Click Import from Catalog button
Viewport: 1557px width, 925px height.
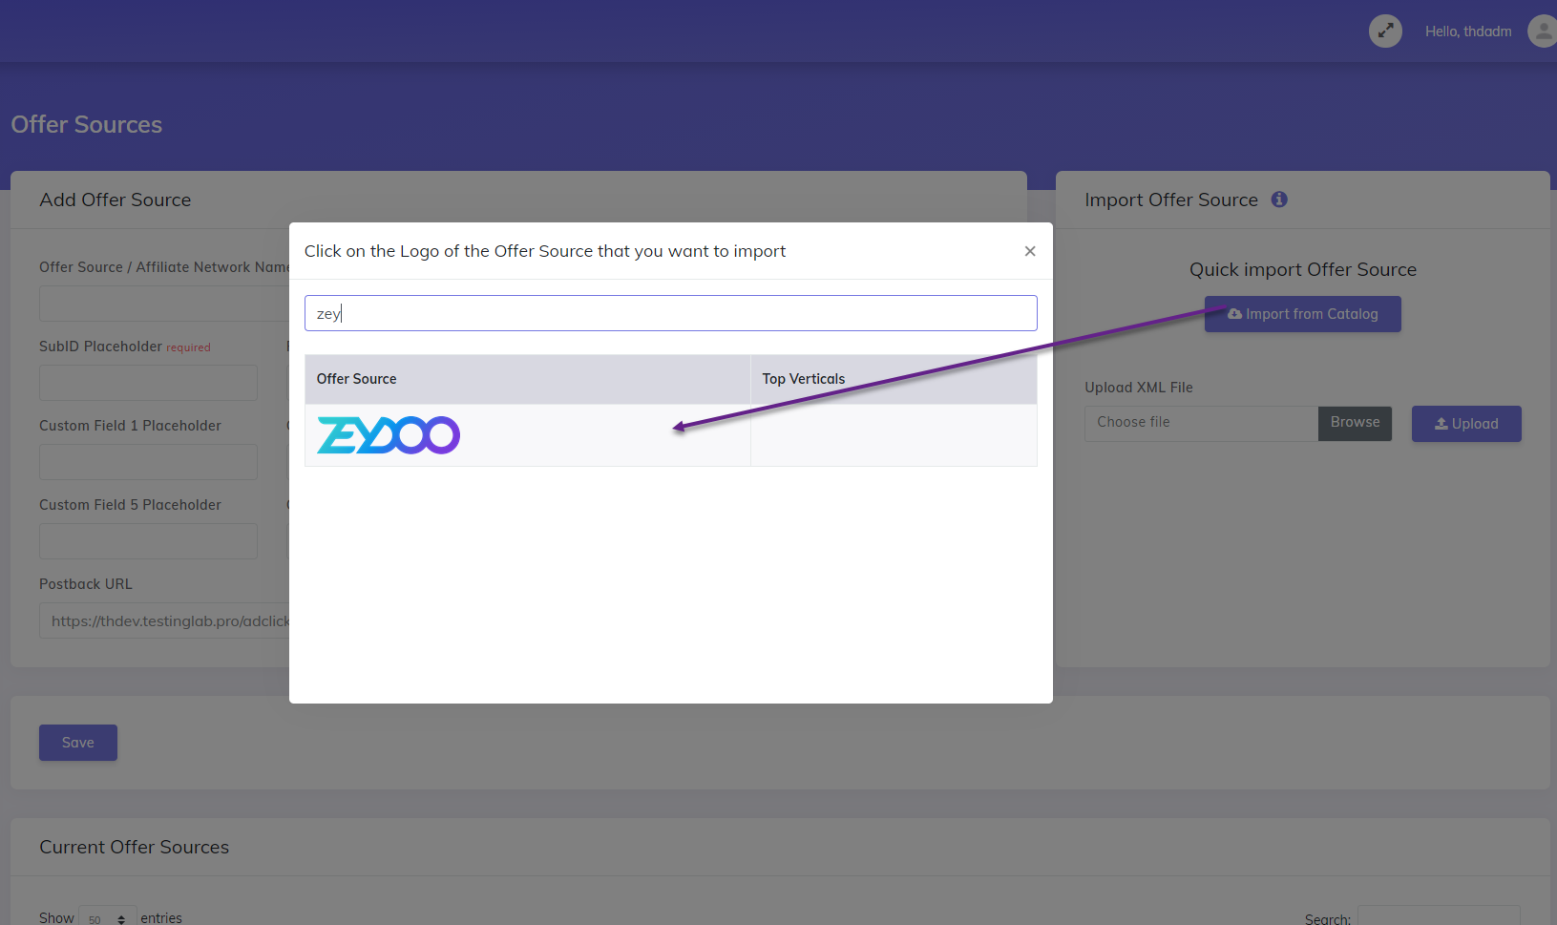1302,314
